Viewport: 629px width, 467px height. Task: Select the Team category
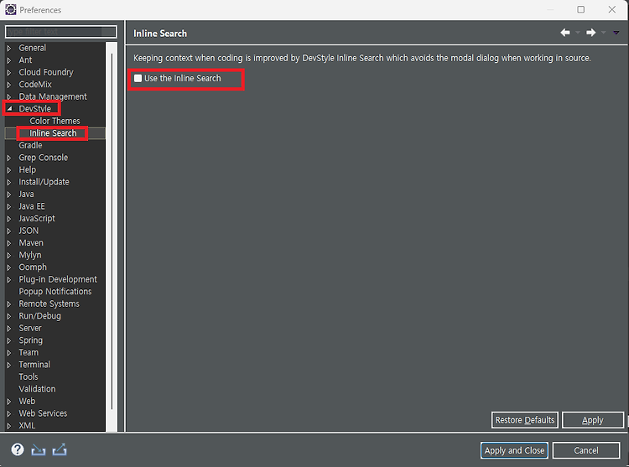pyautogui.click(x=29, y=352)
